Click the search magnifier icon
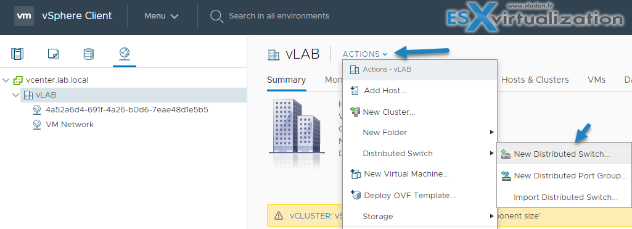The image size is (632, 229). [x=216, y=16]
